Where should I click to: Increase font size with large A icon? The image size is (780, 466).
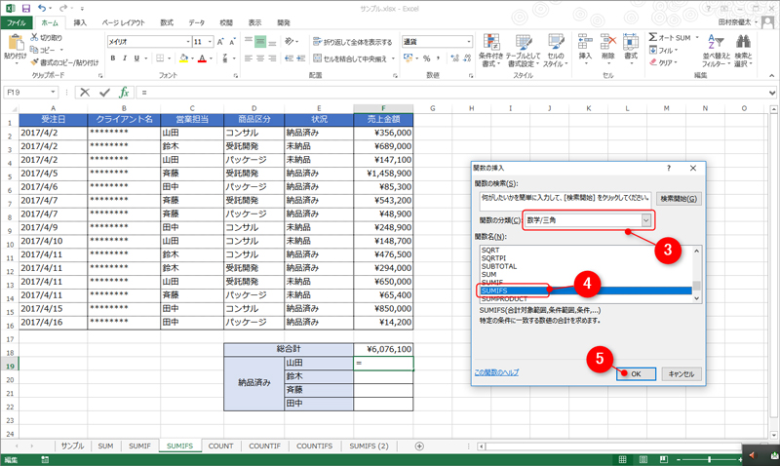(x=220, y=42)
